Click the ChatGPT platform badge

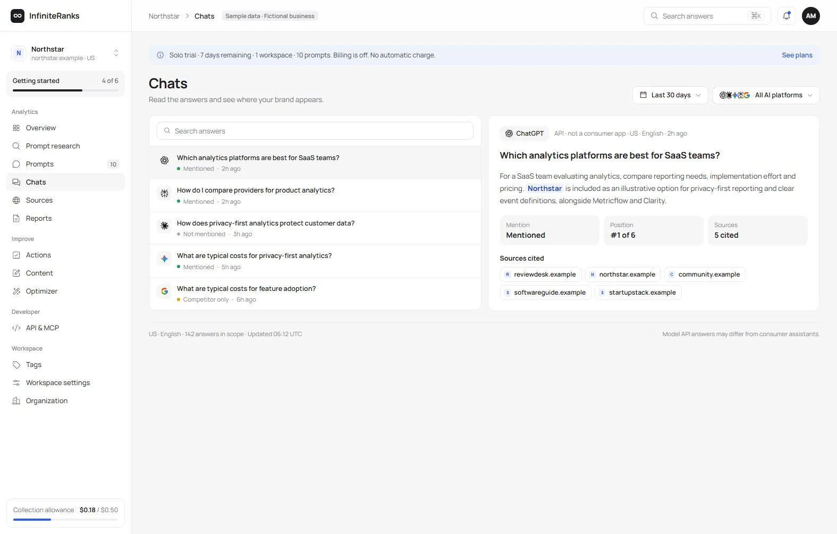[x=525, y=133]
